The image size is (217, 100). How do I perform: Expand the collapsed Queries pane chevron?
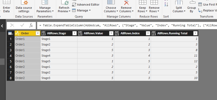click(2, 26)
